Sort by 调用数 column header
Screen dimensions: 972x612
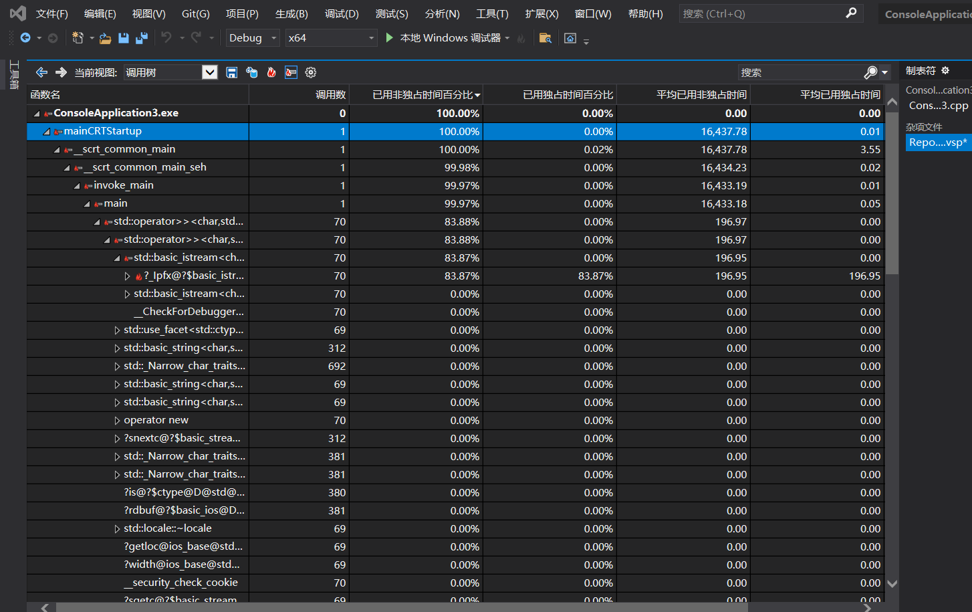click(330, 95)
